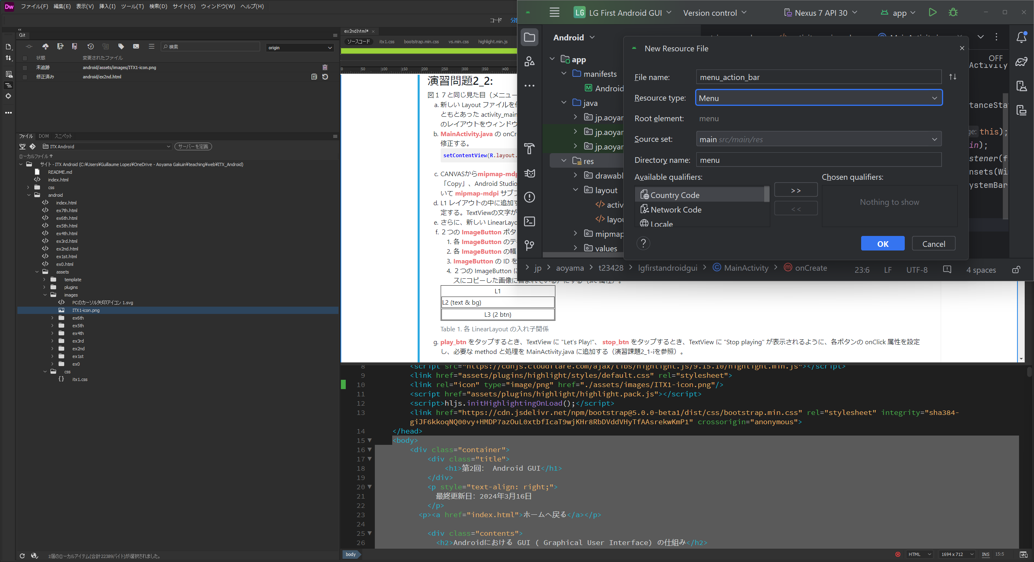Open Resource Manager in Android Studio sidebar

point(530,61)
